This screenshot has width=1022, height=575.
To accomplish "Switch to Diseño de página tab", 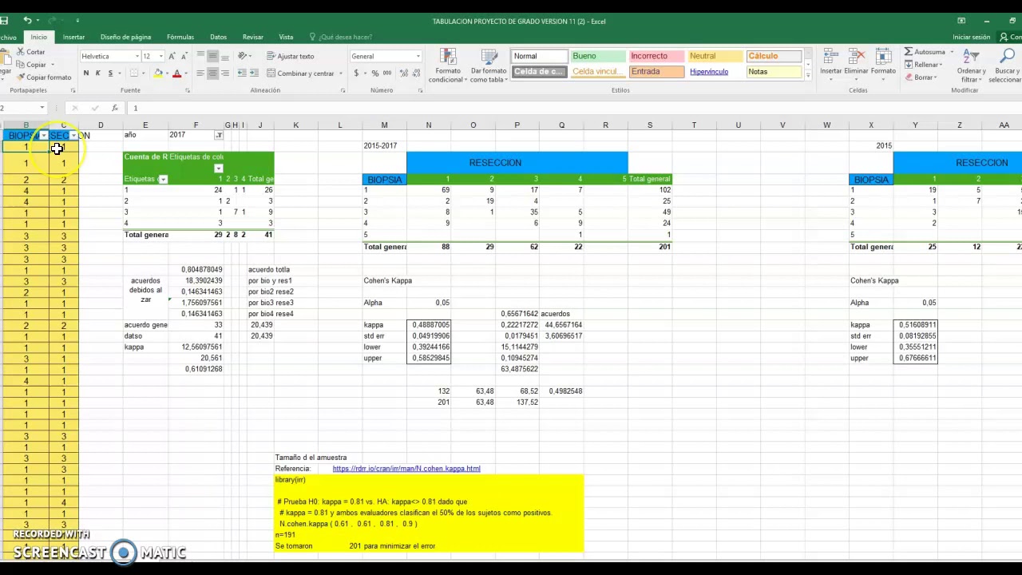I will coord(125,37).
